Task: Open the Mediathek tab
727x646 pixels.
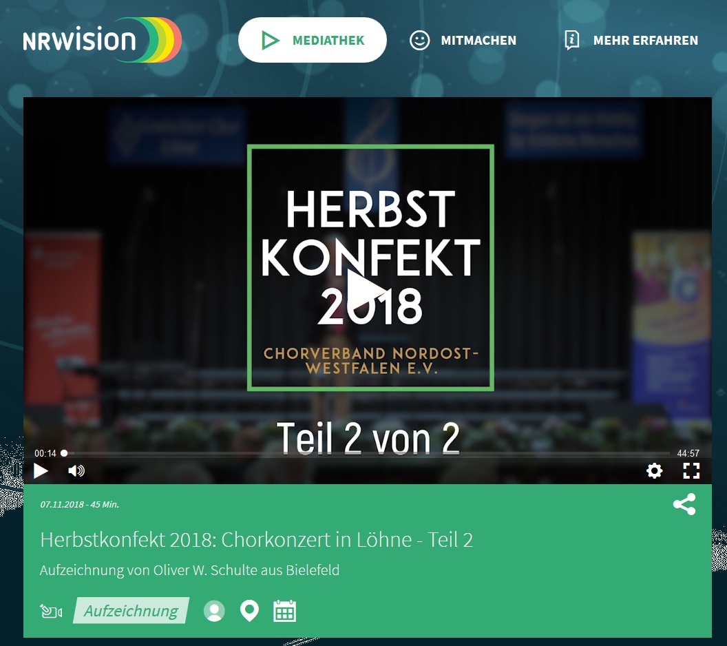Action: tap(312, 40)
